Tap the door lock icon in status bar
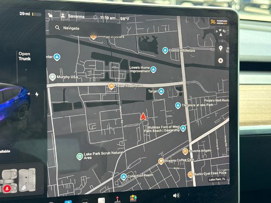This screenshot has width=271, height=203. coord(50,15)
